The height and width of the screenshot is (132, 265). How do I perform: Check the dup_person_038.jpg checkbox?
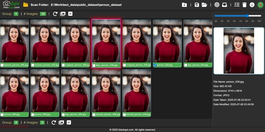(x=94, y=65)
